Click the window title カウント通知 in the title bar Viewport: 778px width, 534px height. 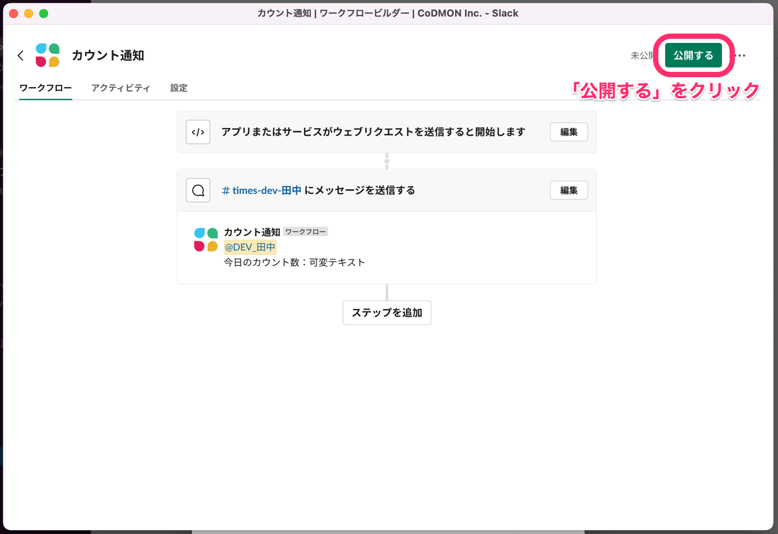click(x=285, y=13)
